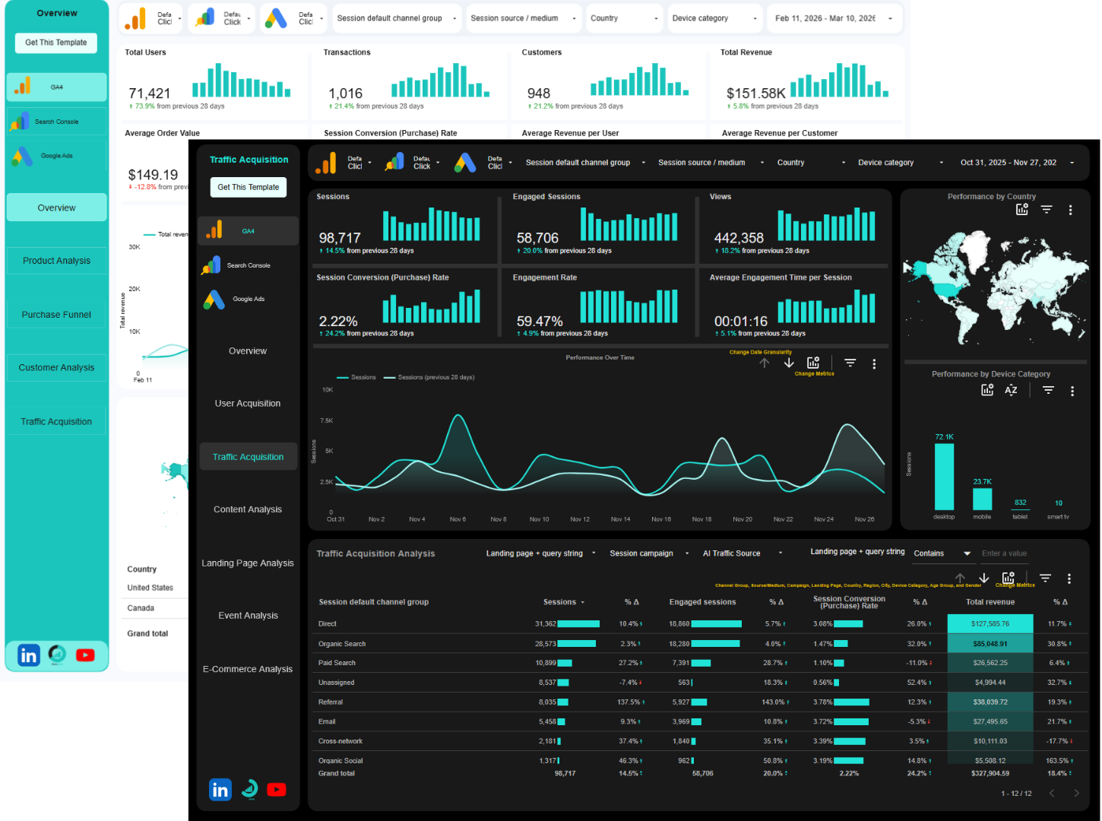This screenshot has height=821, width=1102.
Task: Click A-Z sort icon on Device Category chart
Action: (1011, 390)
